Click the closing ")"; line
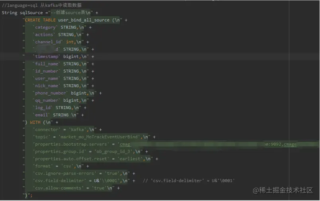The height and width of the screenshot is (201, 320). point(27,195)
